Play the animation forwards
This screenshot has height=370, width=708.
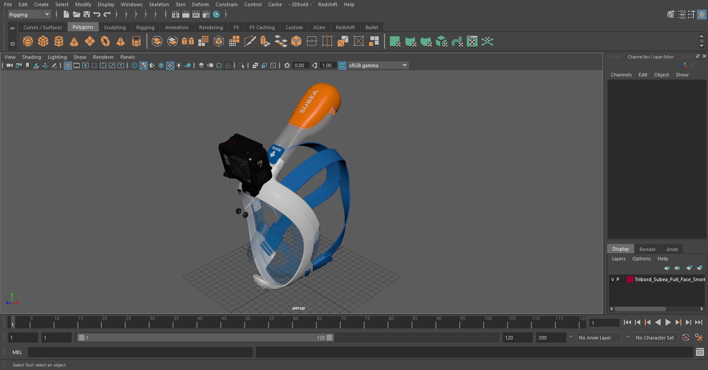tap(668, 323)
